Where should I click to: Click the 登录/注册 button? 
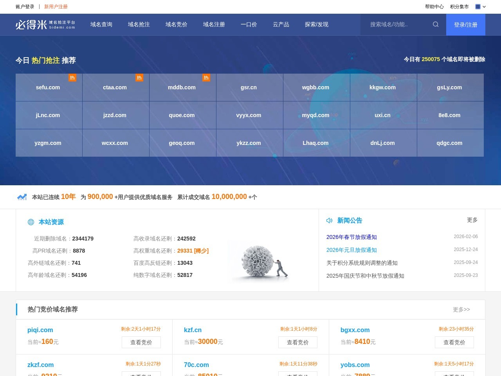point(465,24)
